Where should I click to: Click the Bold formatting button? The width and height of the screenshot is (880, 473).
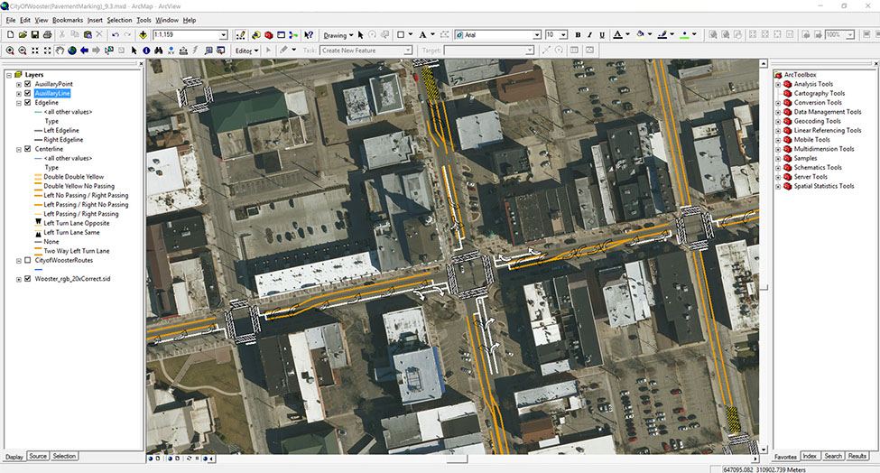pyautogui.click(x=578, y=35)
